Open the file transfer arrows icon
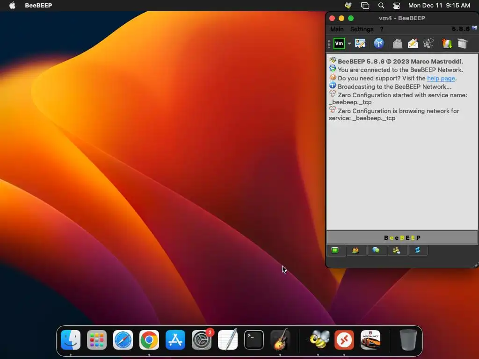479x359 pixels. [x=447, y=43]
